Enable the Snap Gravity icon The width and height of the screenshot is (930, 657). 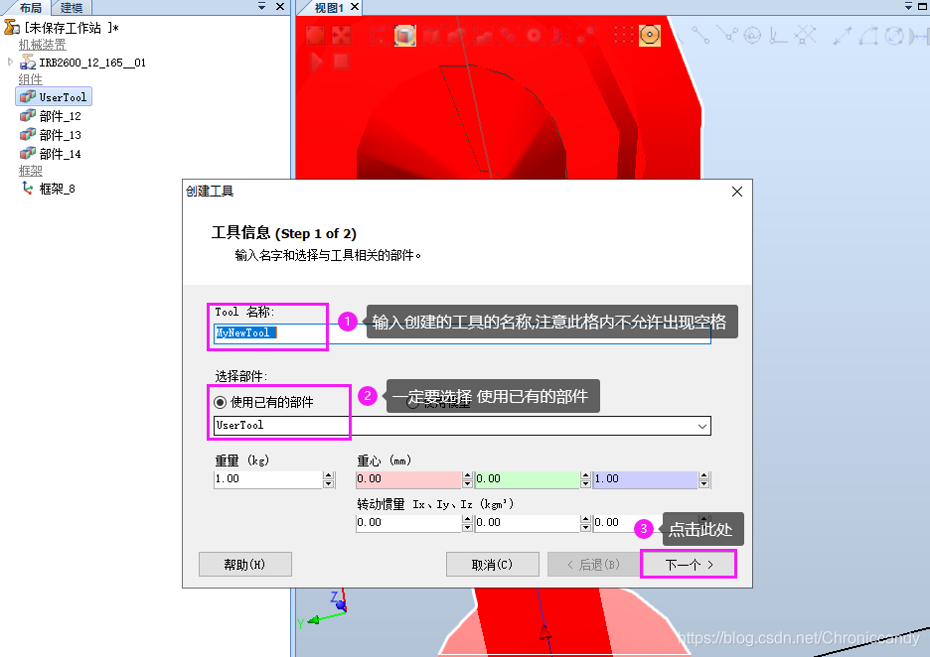(753, 36)
